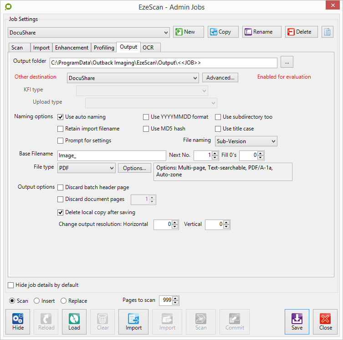Open the job notes document icon
The height and width of the screenshot is (340, 343).
click(327, 32)
